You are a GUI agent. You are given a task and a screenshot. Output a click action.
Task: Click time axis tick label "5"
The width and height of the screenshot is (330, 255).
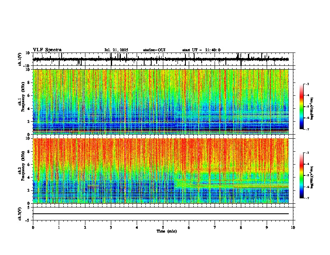pyautogui.click(x=163, y=227)
